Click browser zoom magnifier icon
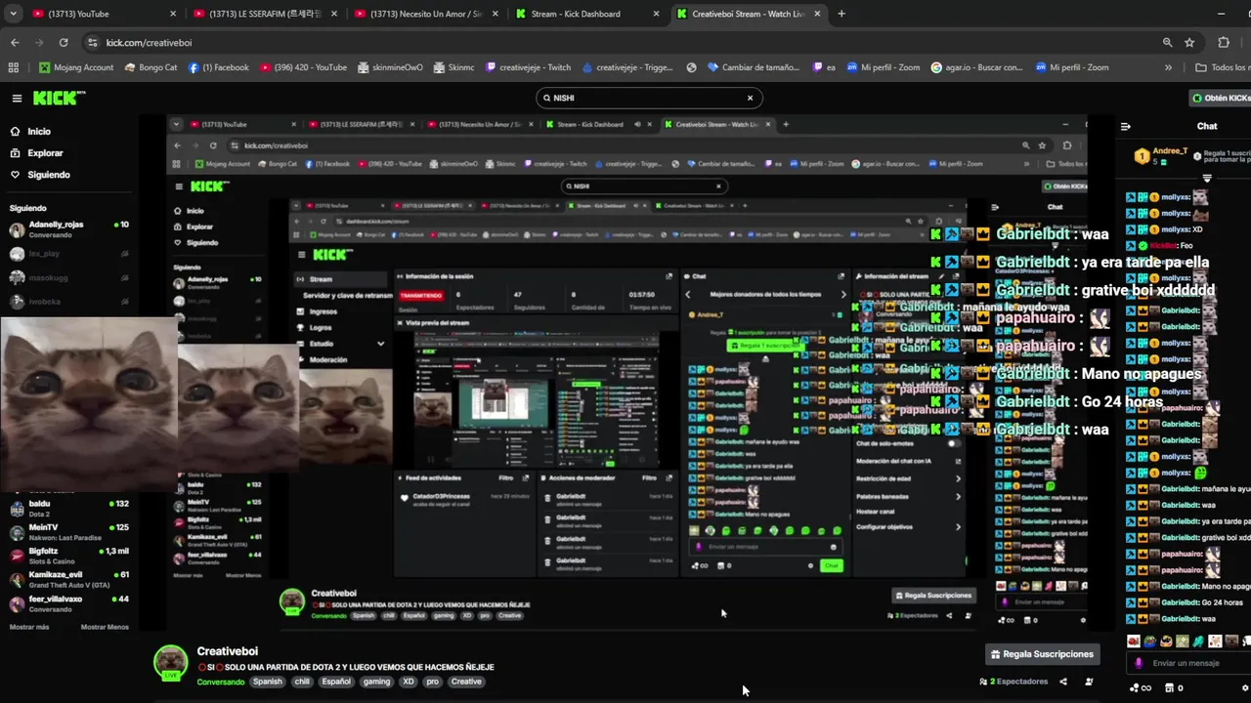The image size is (1251, 703). click(x=1167, y=43)
